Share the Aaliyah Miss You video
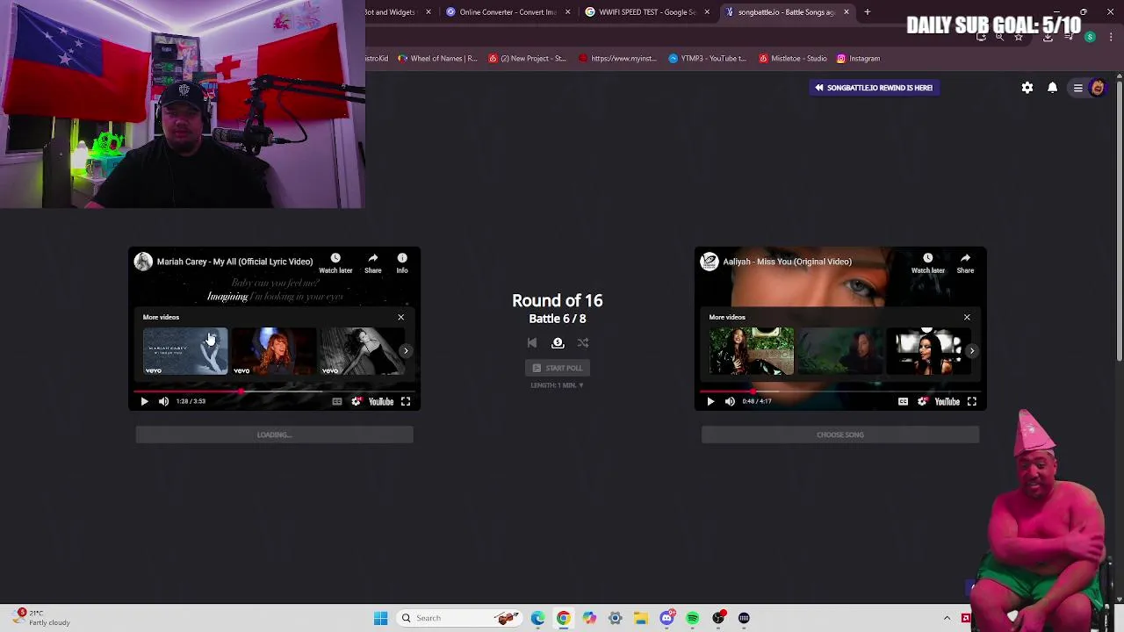This screenshot has width=1124, height=632. coord(965,263)
